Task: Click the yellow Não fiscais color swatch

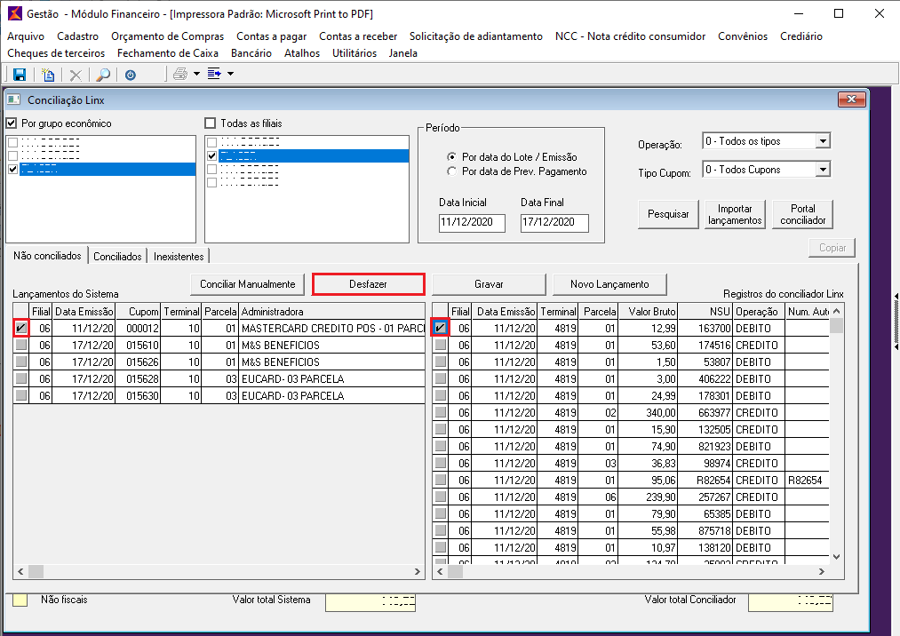Action: 20,600
